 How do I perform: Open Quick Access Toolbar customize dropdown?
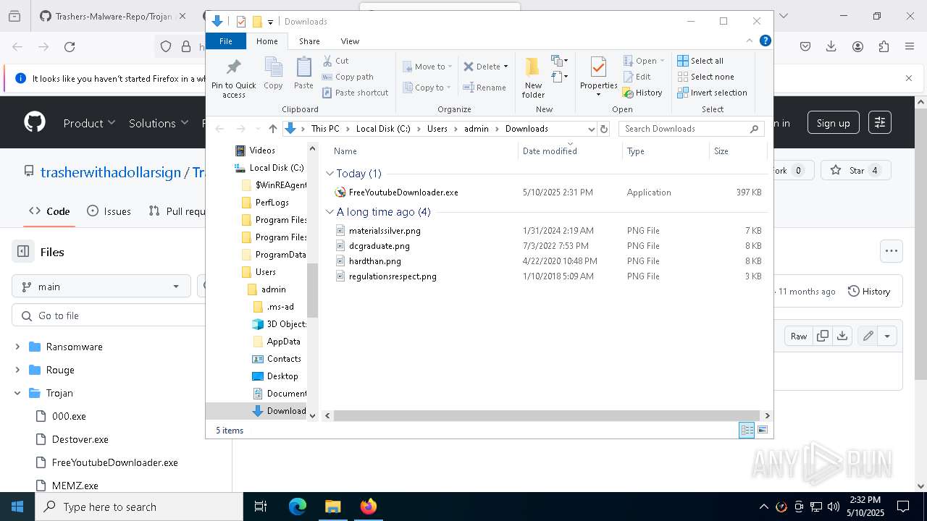click(x=270, y=22)
